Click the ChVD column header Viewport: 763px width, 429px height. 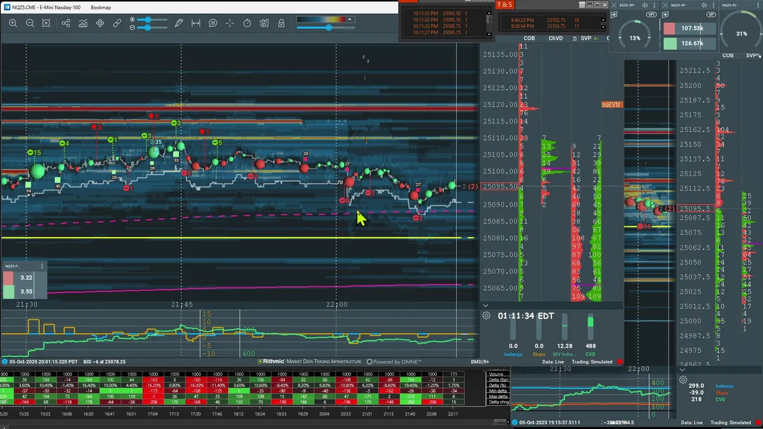(x=556, y=38)
